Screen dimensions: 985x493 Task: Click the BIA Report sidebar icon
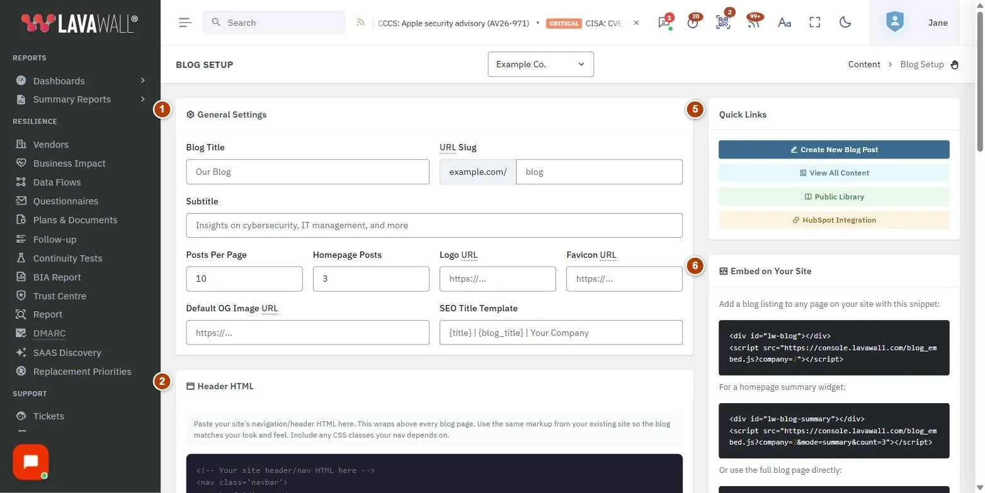click(21, 277)
